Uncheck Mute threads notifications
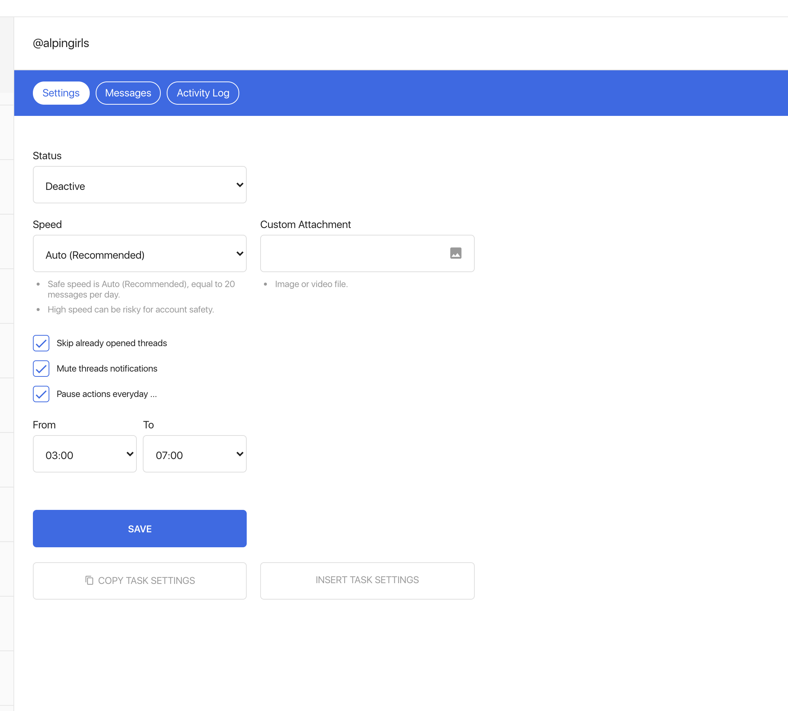The height and width of the screenshot is (711, 788). (41, 368)
